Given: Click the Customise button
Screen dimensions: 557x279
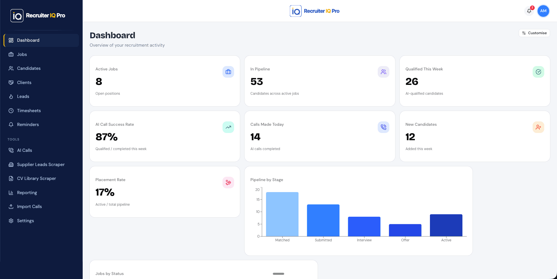Looking at the screenshot, I should (534, 33).
